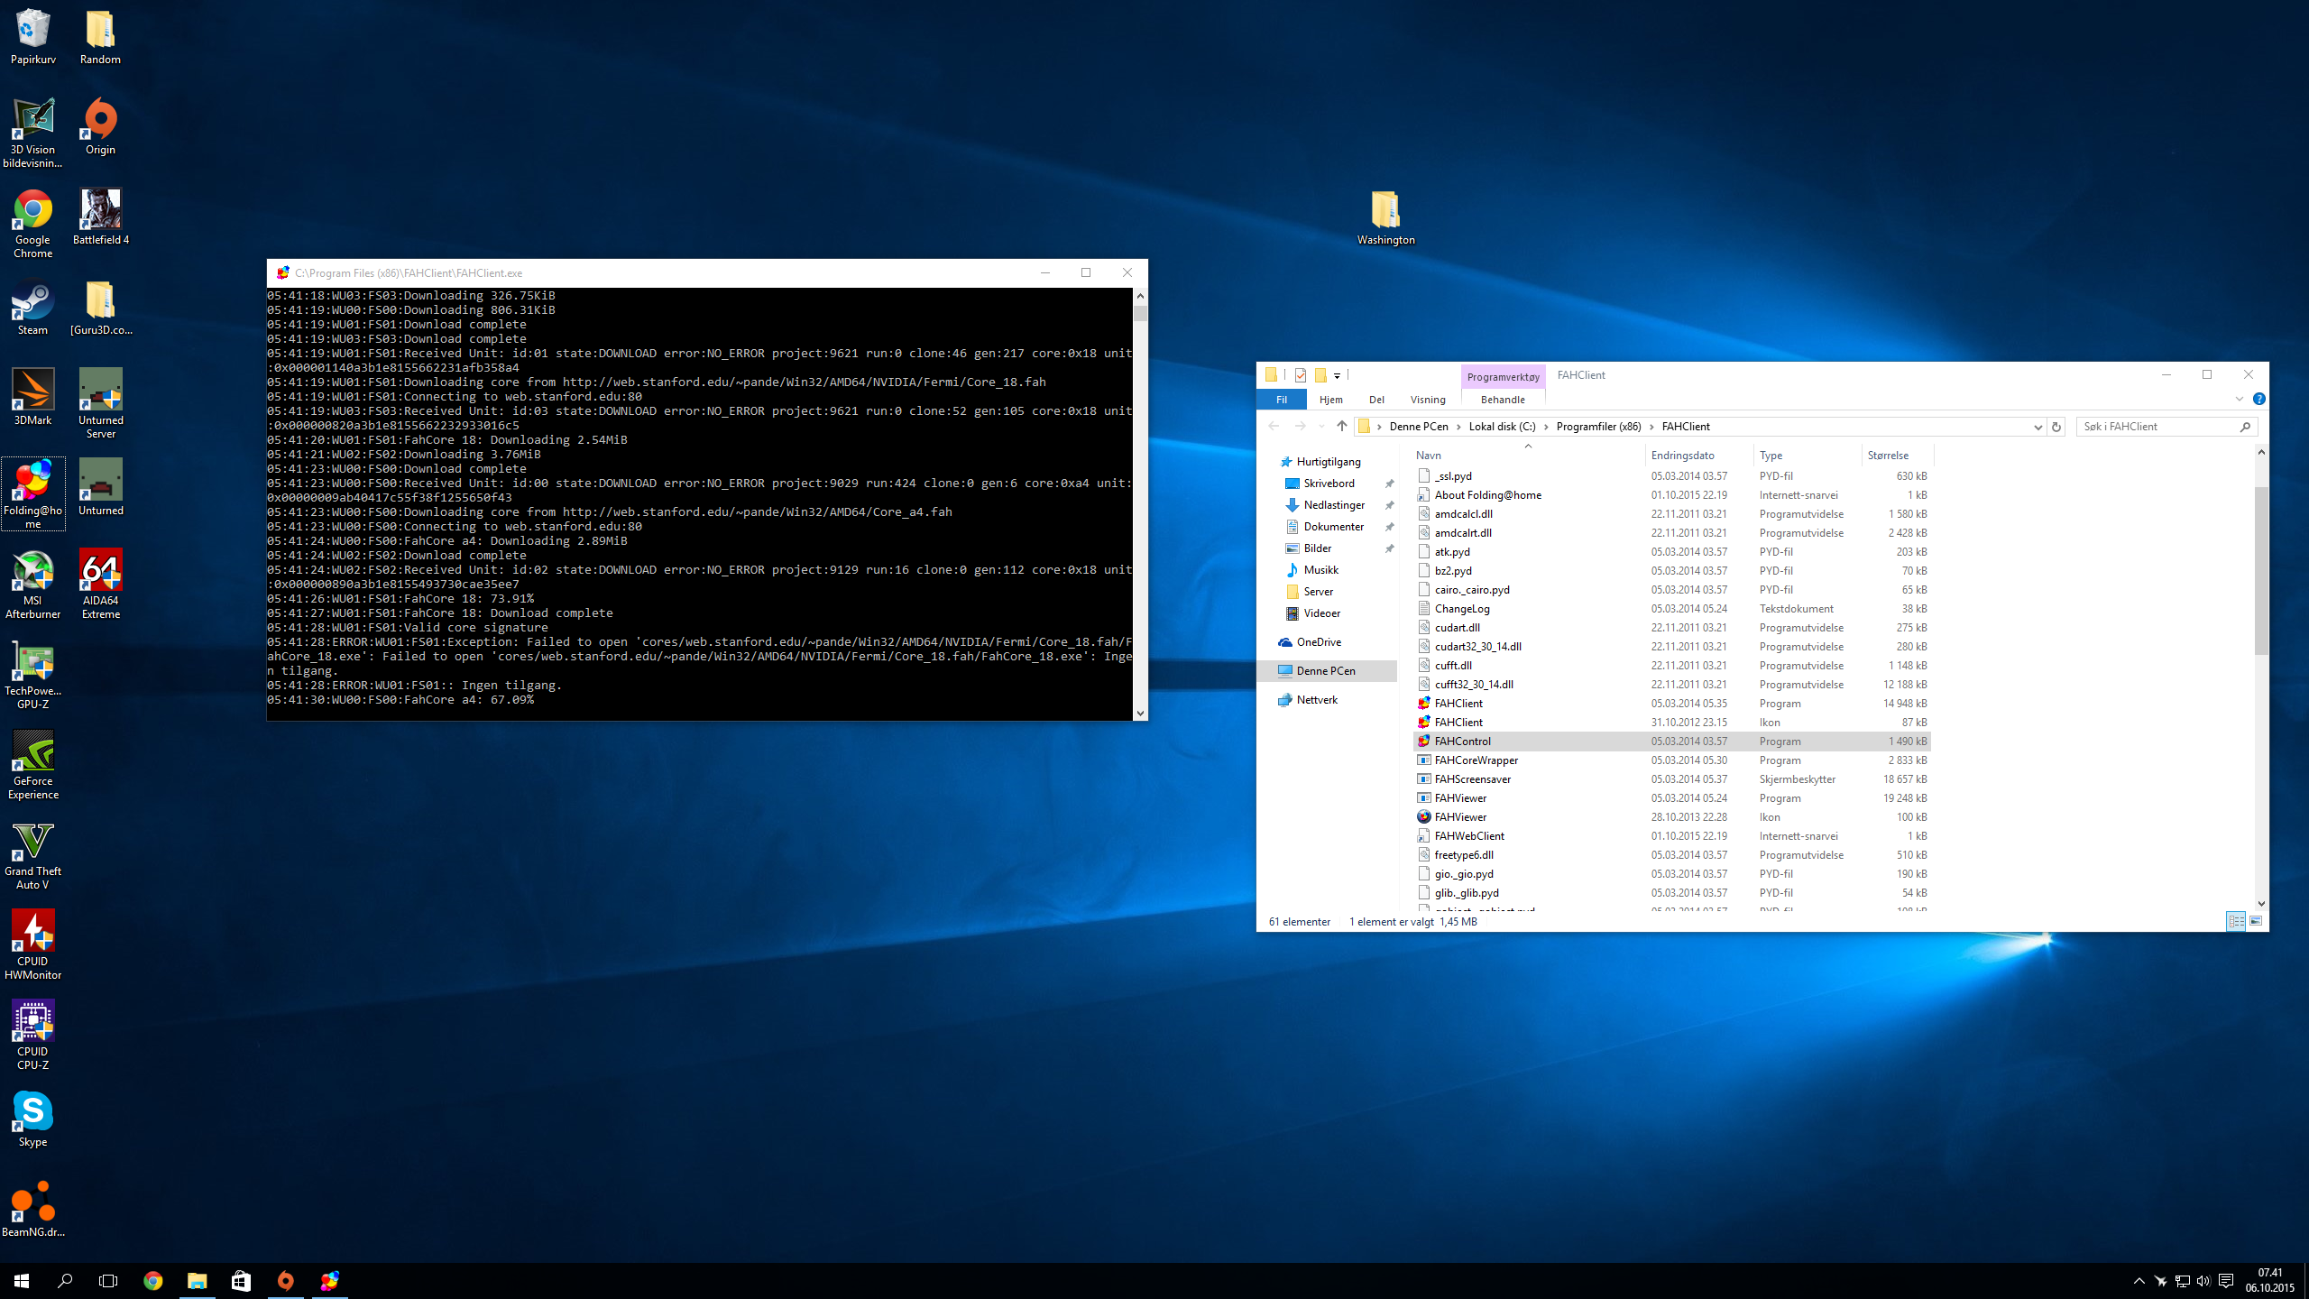Select the CPUID CPU-Z desktop shortcut
The image size is (2309, 1299).
click(33, 1035)
